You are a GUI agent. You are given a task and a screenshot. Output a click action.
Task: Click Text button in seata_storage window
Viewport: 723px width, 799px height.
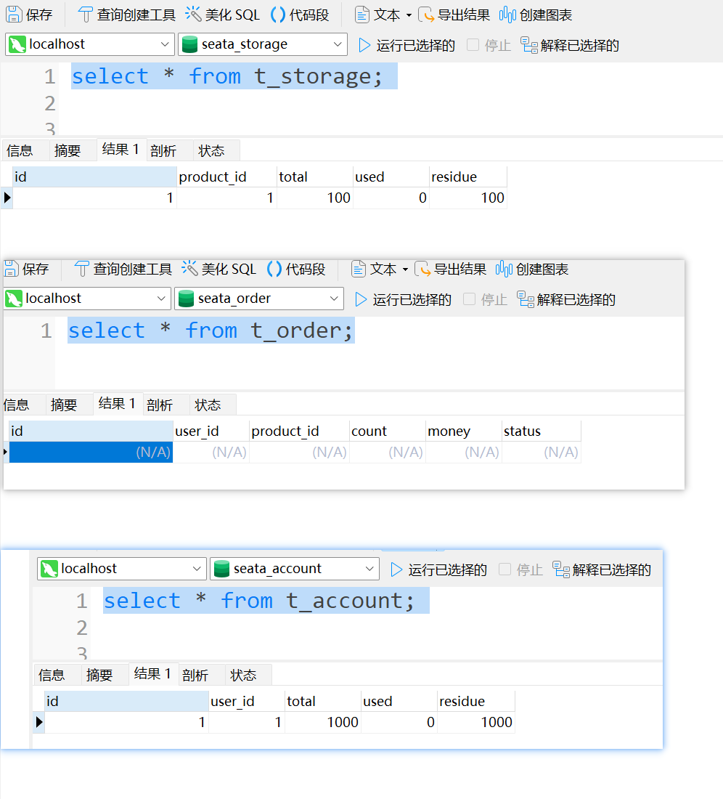pos(377,15)
